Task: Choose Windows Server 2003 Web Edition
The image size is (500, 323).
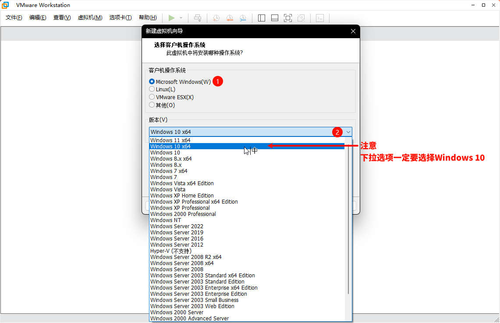Action: [x=247, y=306]
